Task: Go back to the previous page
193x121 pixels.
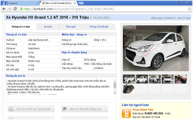Action: coord(4,9)
